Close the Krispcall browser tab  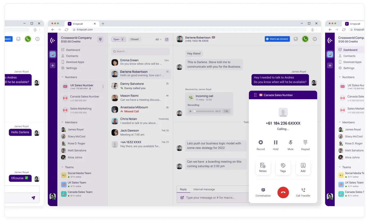[x=95, y=24]
